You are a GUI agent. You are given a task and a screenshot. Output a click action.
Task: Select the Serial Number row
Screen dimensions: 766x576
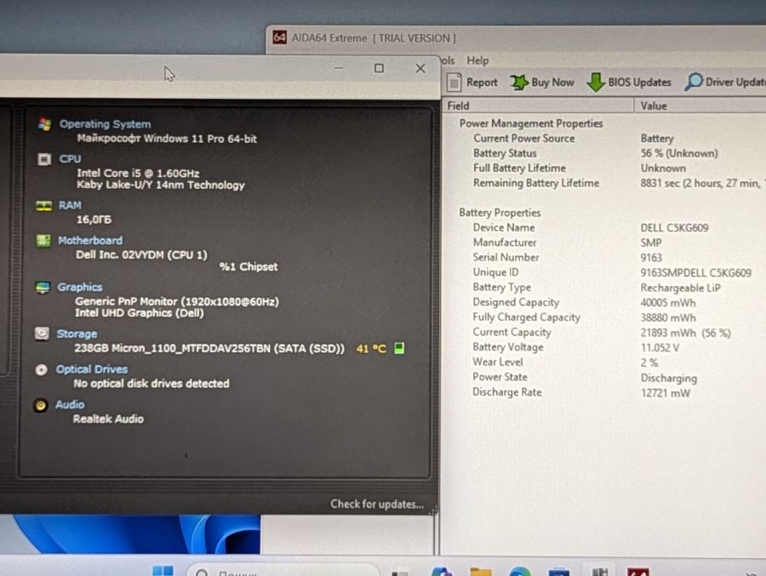click(x=603, y=258)
